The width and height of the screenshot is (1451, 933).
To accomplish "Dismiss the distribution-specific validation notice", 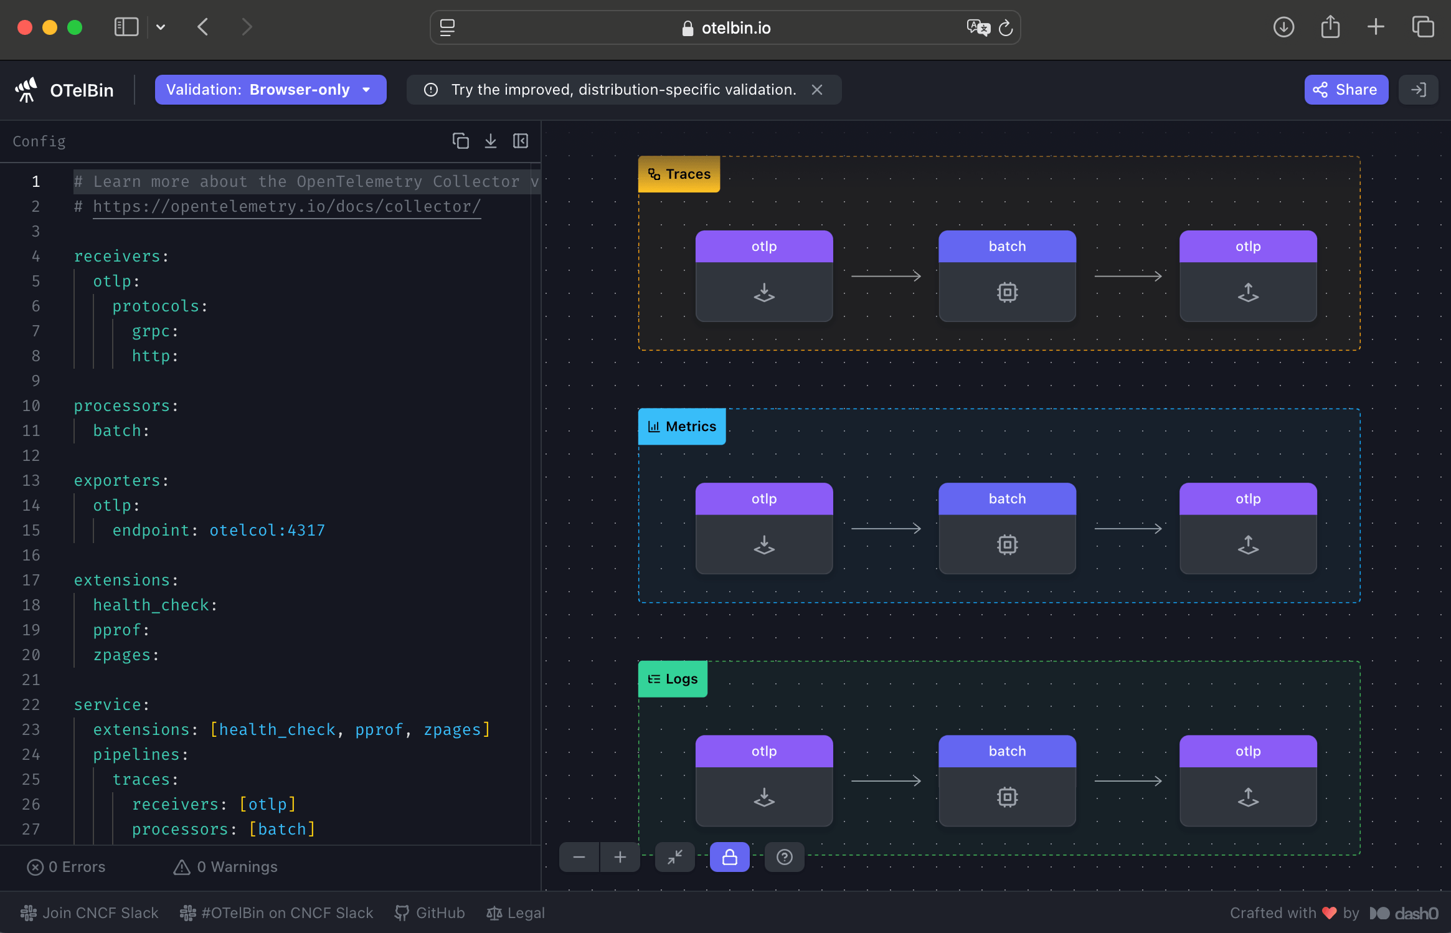I will [817, 90].
